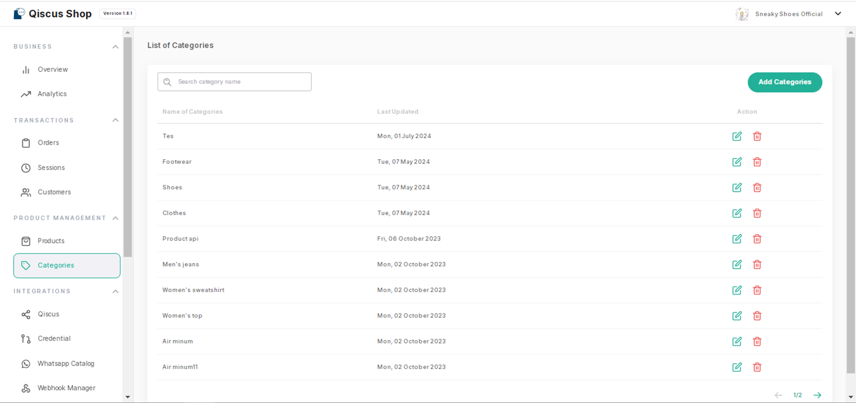This screenshot has height=403, width=856.
Task: Open the Sneaky Shoes Official account dropdown
Action: click(x=838, y=14)
